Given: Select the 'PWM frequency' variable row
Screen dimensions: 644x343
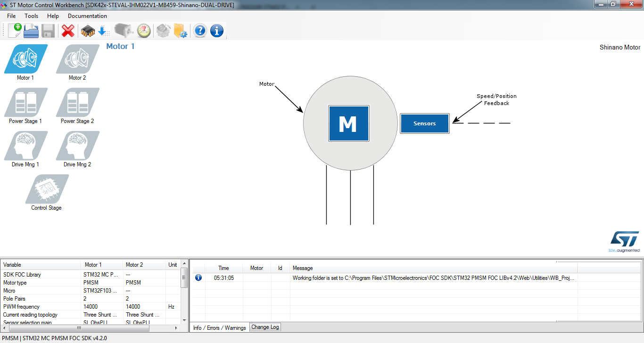Looking at the screenshot, I should click(x=91, y=307).
